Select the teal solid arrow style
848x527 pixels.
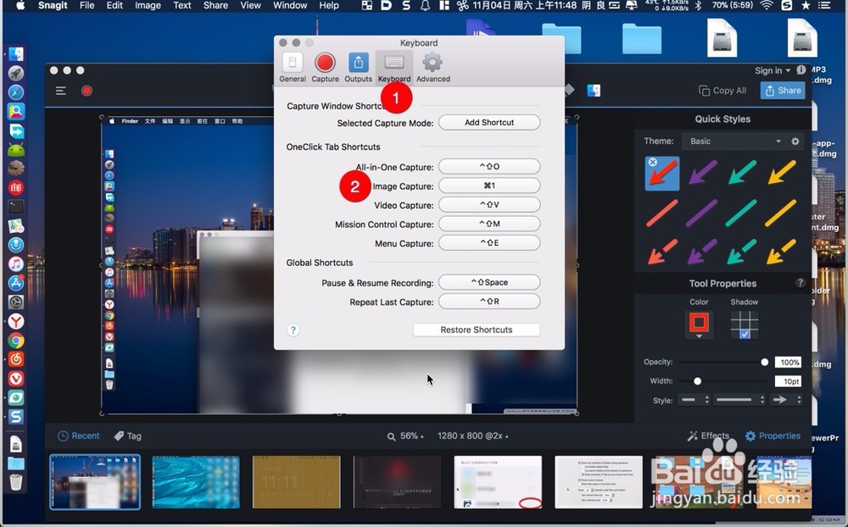741,174
